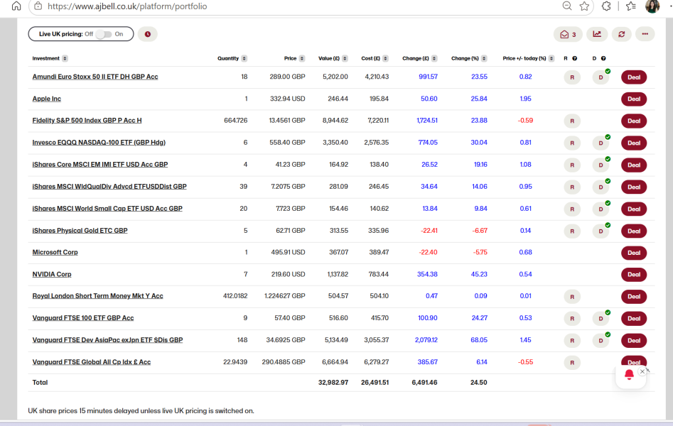Click R button for Invesco EQQQ row

[572, 143]
